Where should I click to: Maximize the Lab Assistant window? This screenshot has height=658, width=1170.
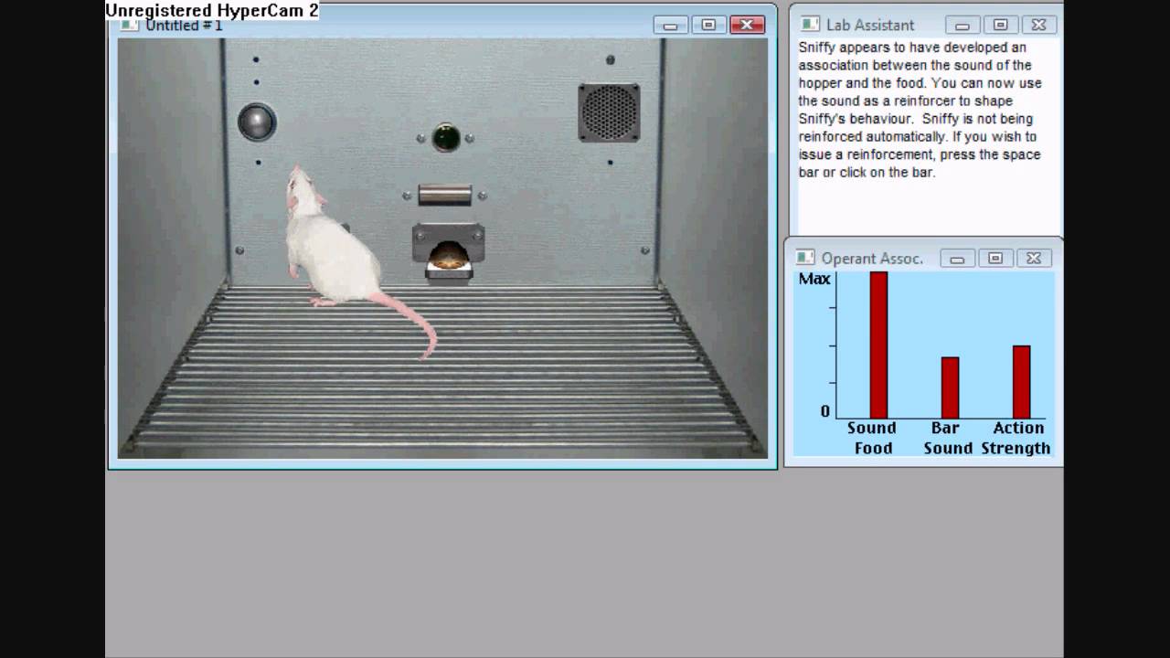pyautogui.click(x=1000, y=25)
